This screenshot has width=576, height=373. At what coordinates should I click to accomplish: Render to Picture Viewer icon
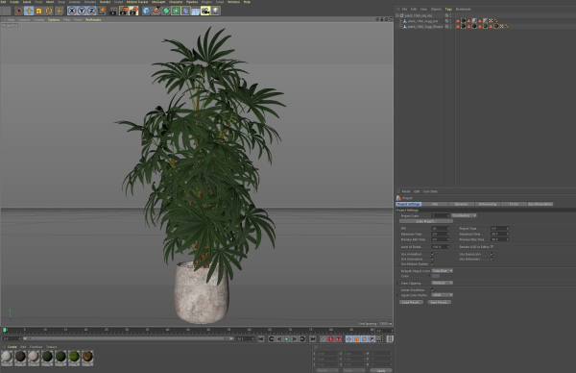[124, 11]
